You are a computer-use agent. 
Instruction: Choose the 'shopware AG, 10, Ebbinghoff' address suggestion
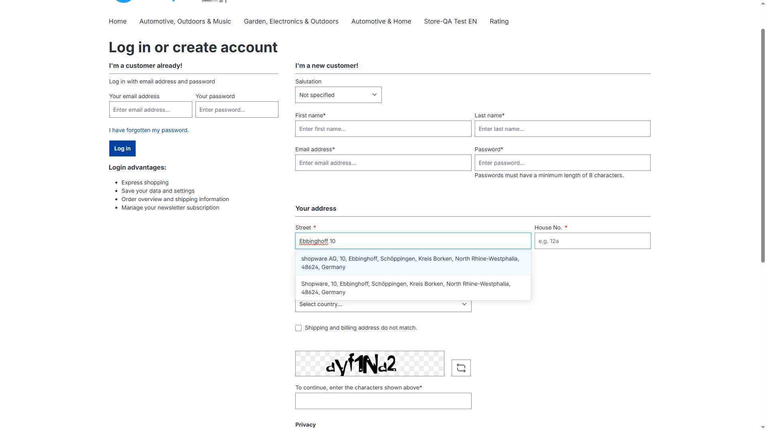pos(413,263)
